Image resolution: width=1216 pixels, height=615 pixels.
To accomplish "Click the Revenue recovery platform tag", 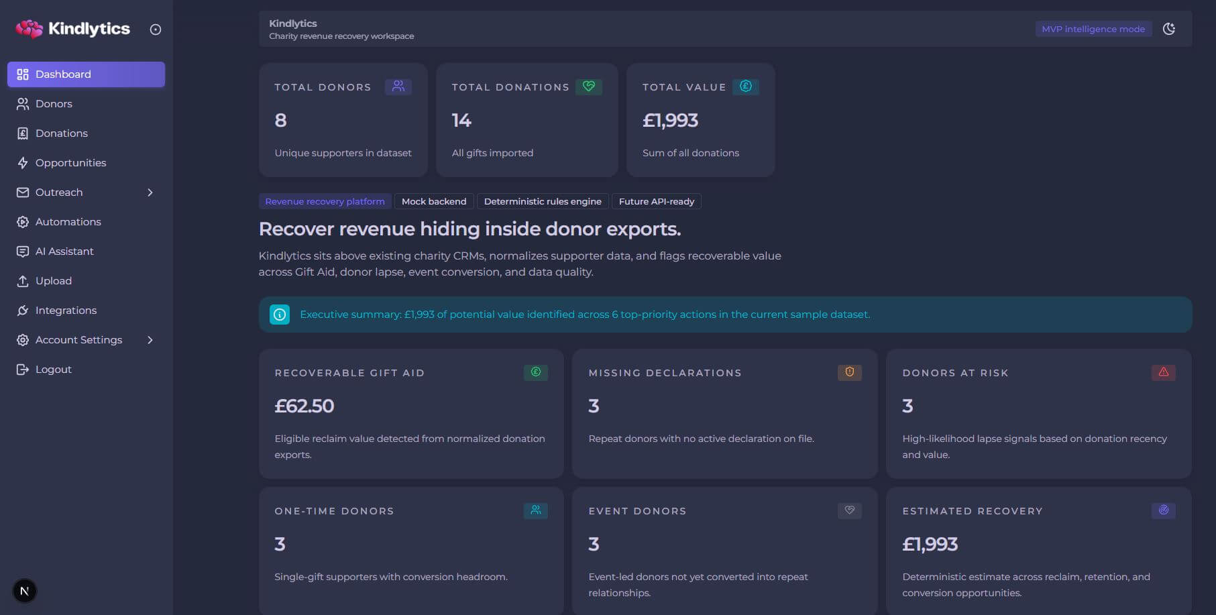I will [325, 201].
